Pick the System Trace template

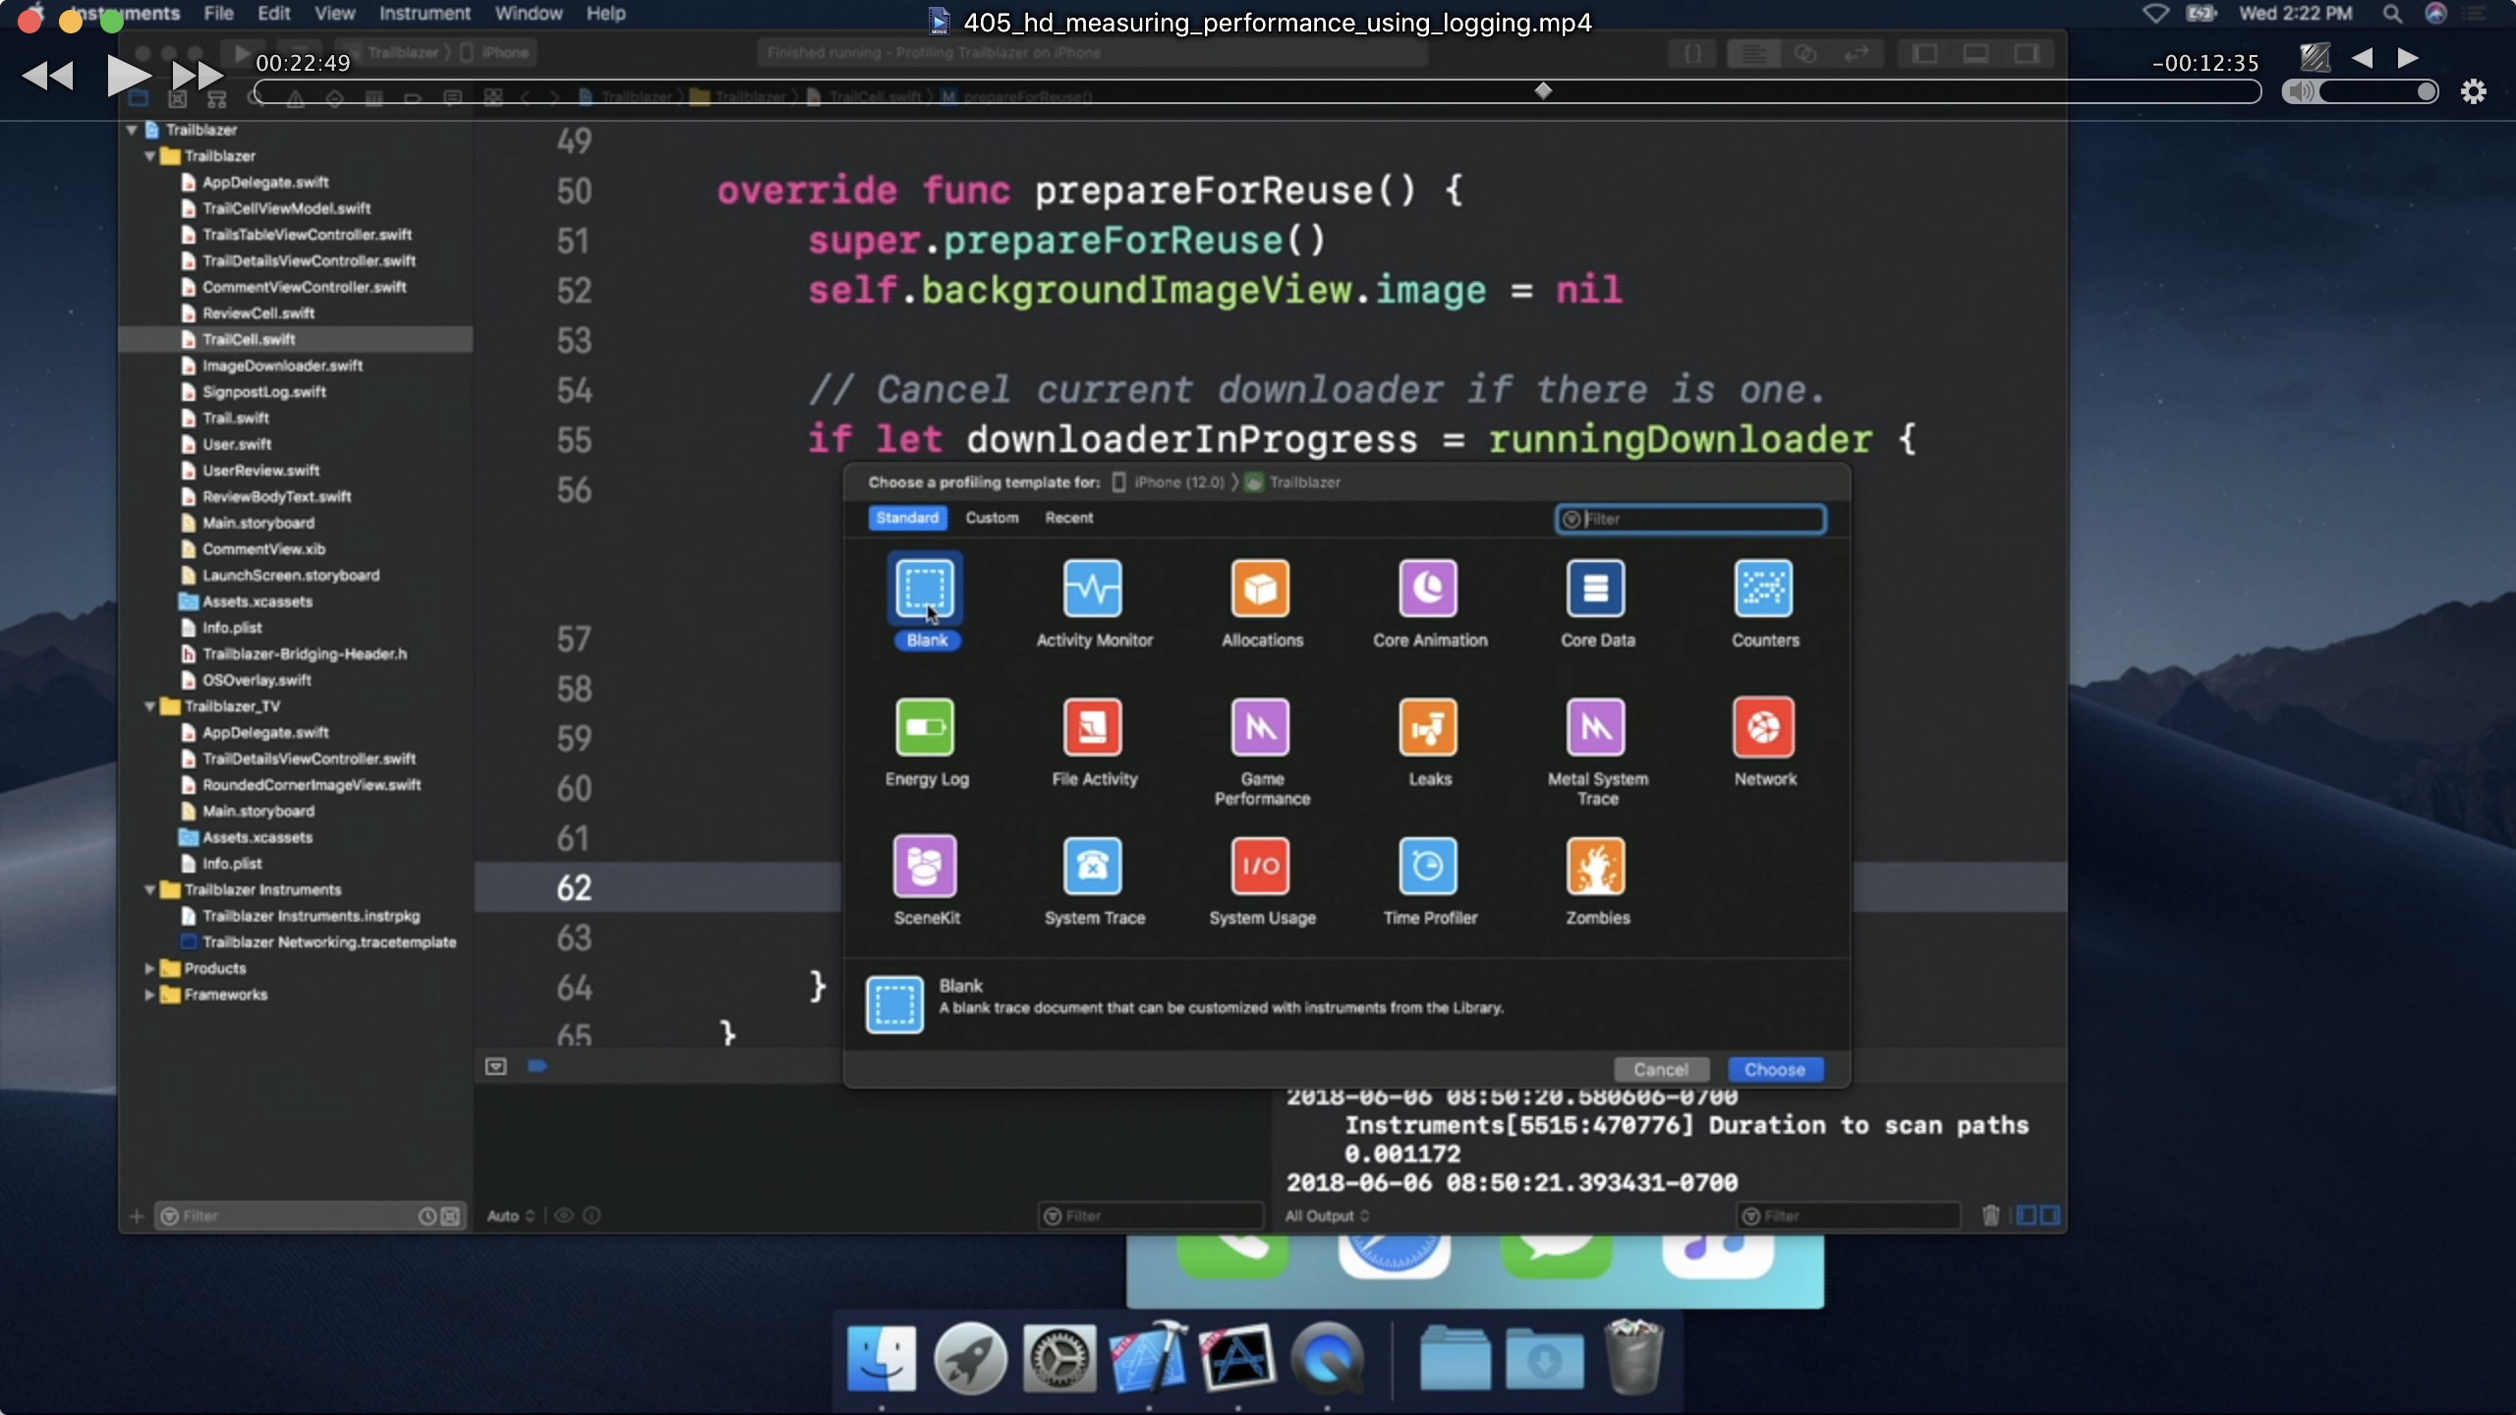point(1093,867)
